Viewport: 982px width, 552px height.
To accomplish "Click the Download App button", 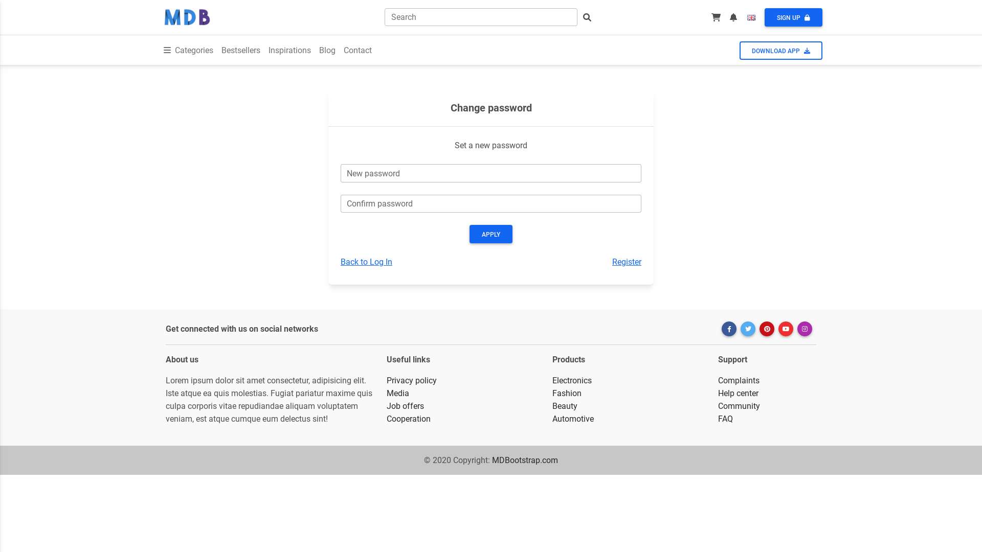I will point(780,51).
